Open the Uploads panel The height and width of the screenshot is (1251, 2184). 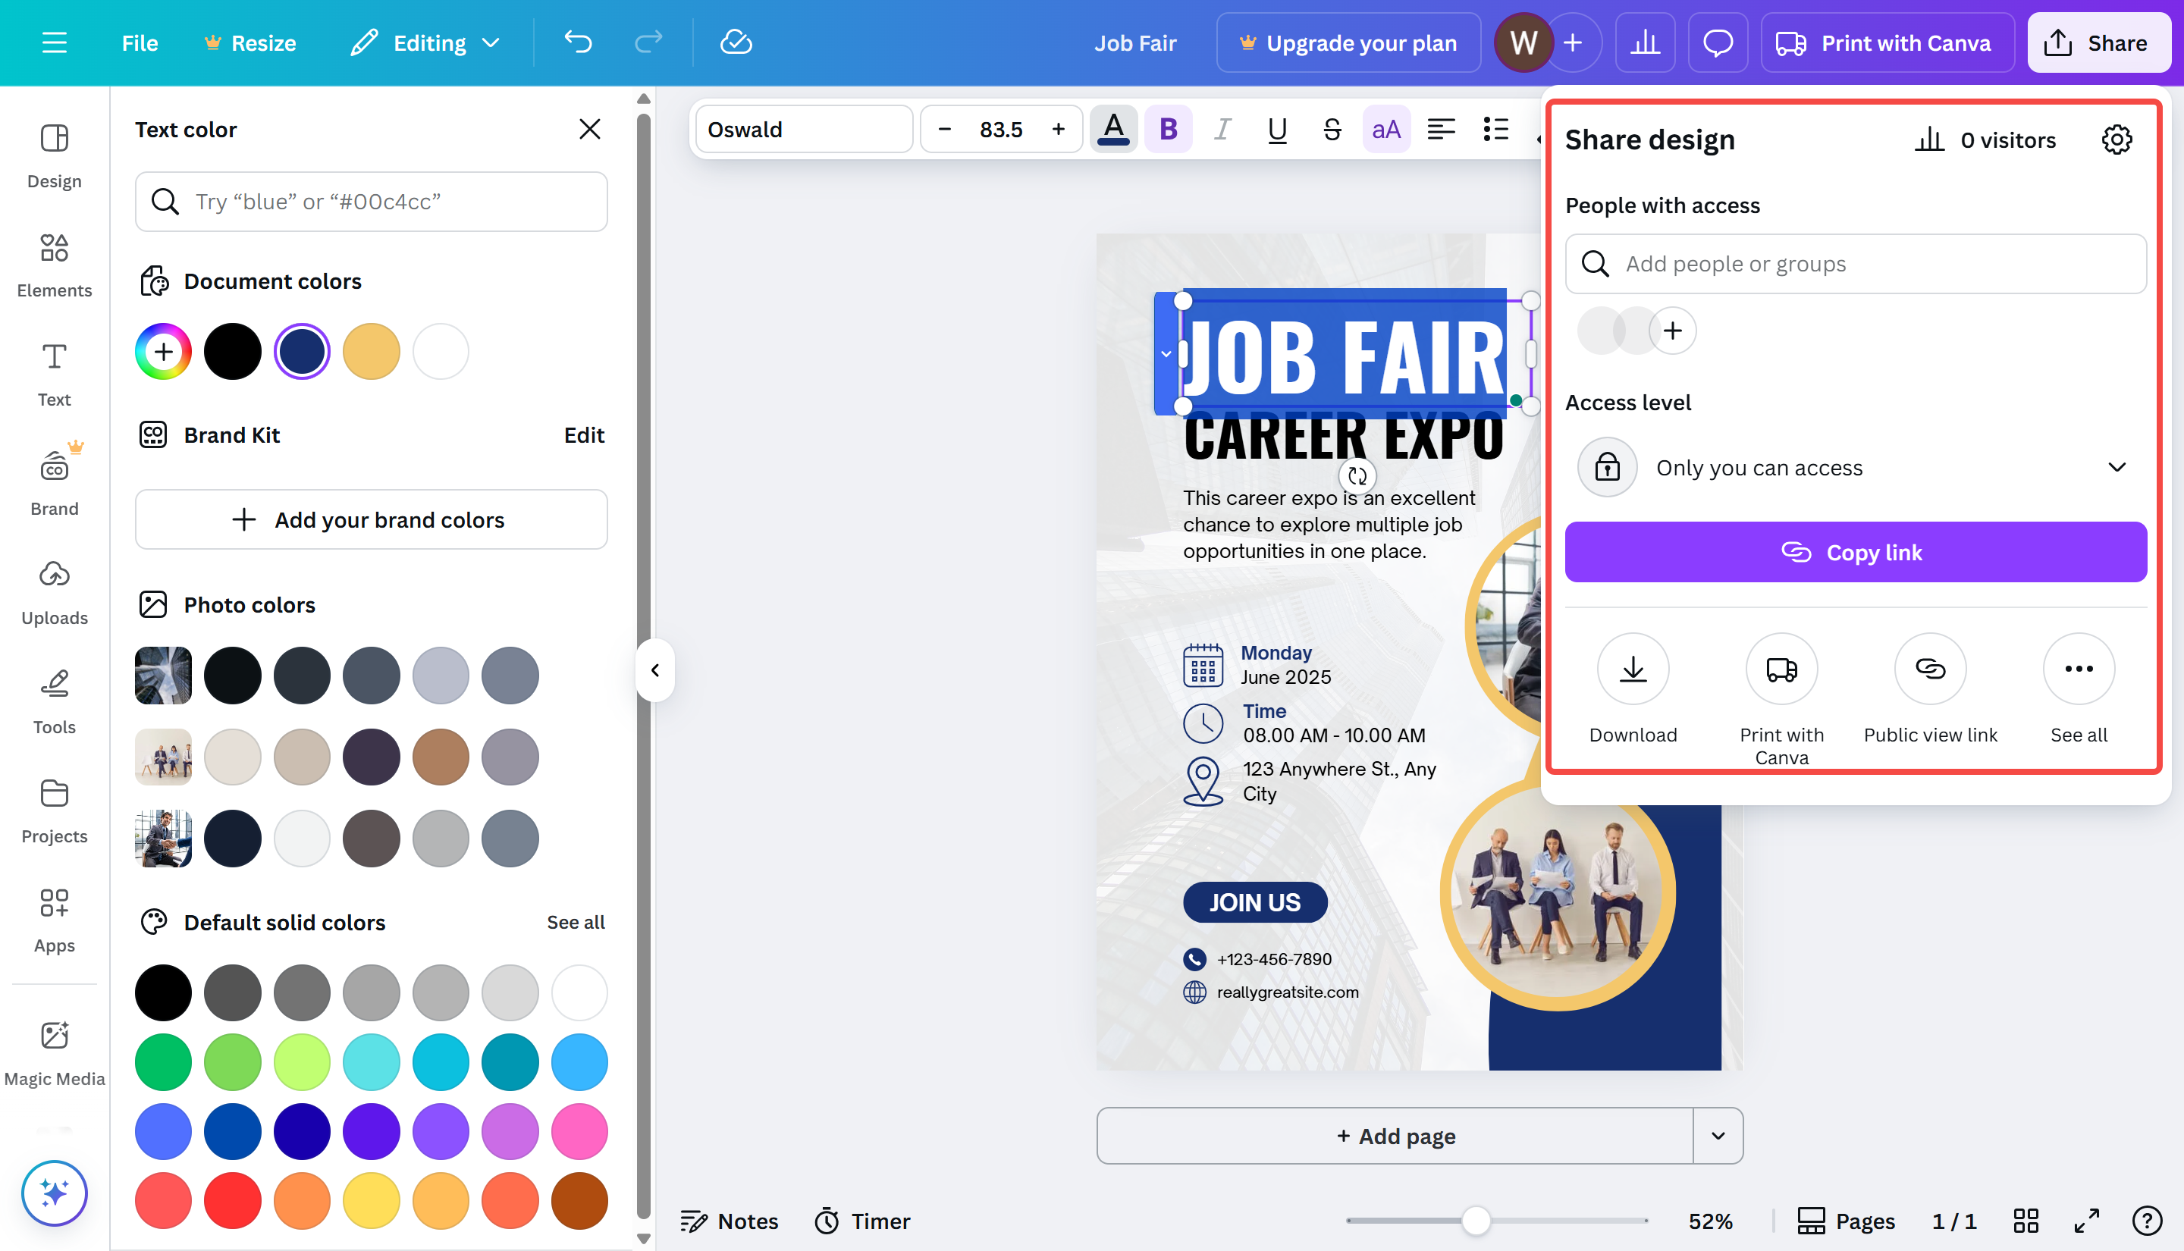click(53, 591)
